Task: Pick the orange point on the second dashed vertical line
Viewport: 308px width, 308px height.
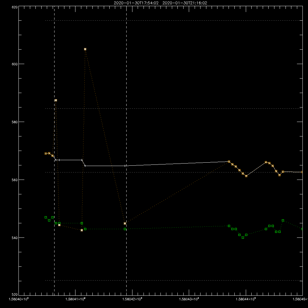Action: [x=125, y=223]
